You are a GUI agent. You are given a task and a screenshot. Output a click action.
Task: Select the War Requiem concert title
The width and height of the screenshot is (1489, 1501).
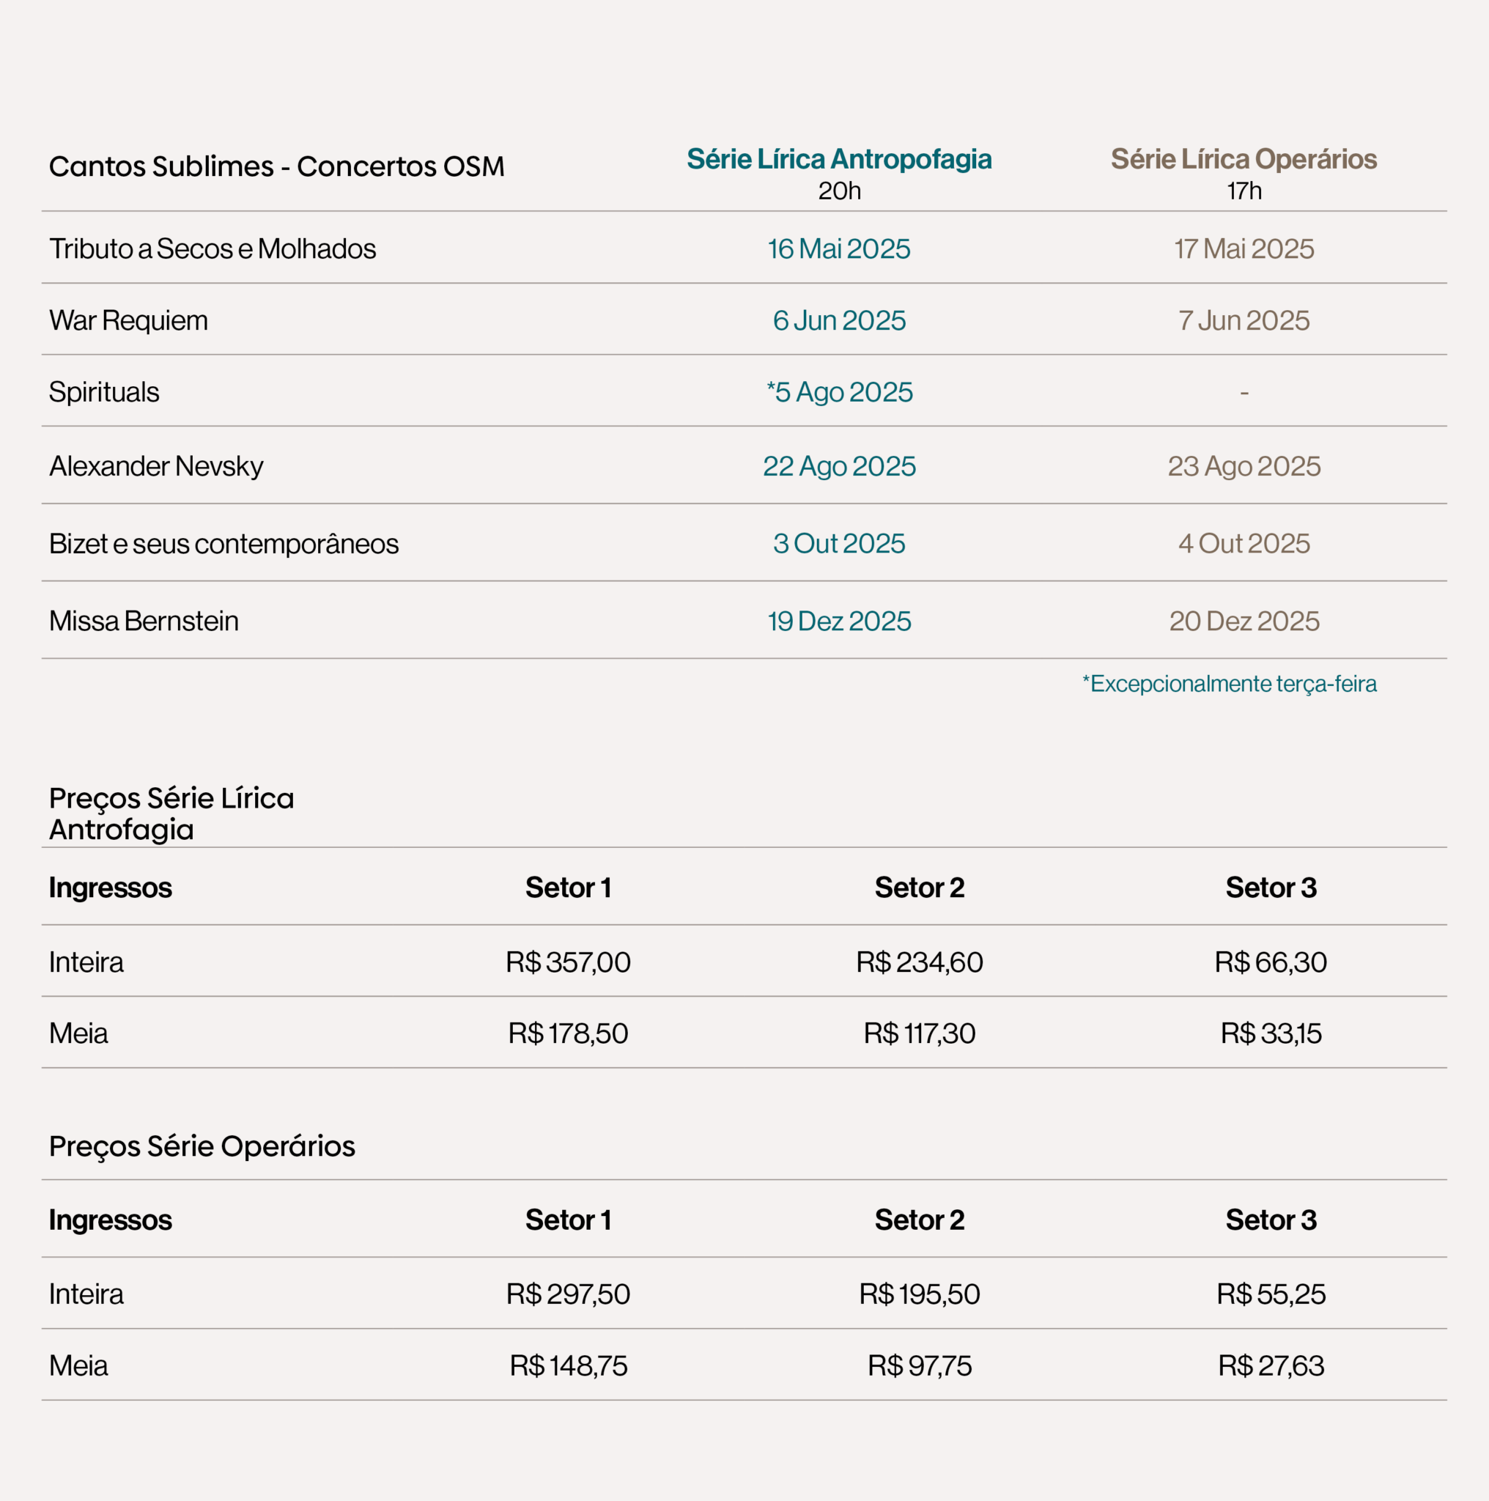(x=128, y=320)
